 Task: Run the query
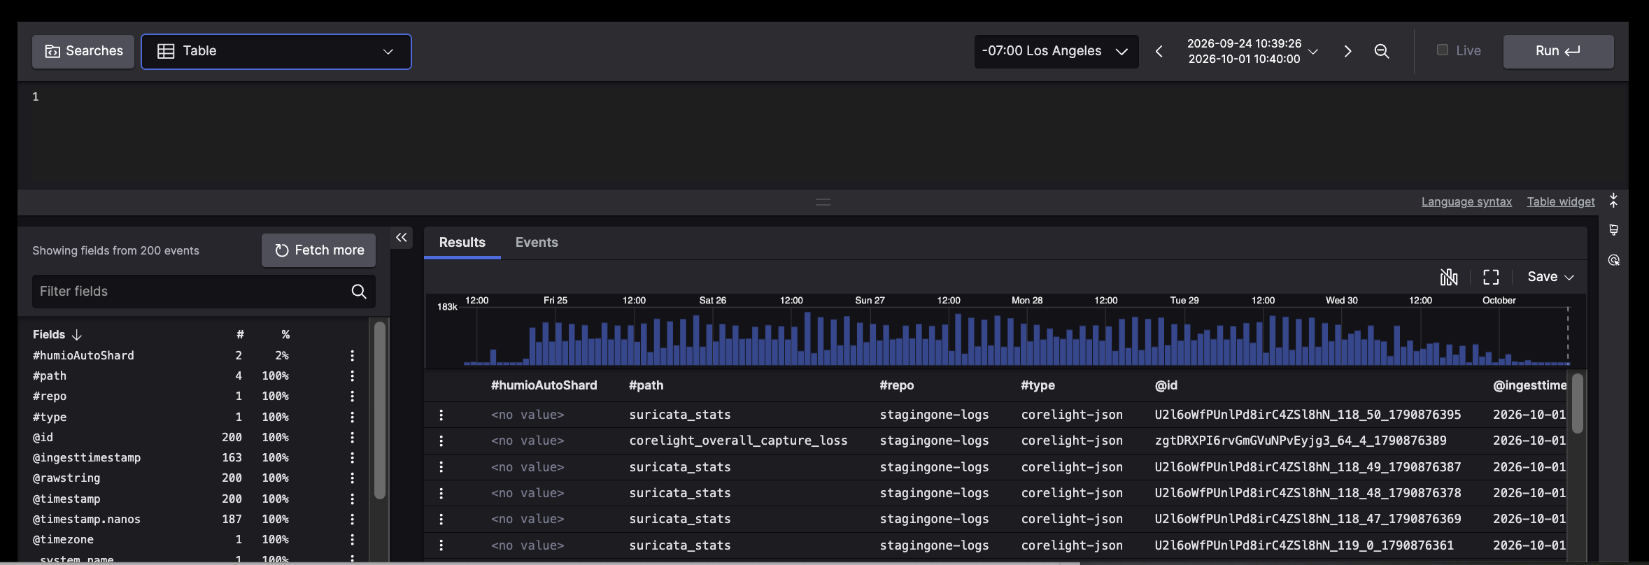pyautogui.click(x=1558, y=52)
